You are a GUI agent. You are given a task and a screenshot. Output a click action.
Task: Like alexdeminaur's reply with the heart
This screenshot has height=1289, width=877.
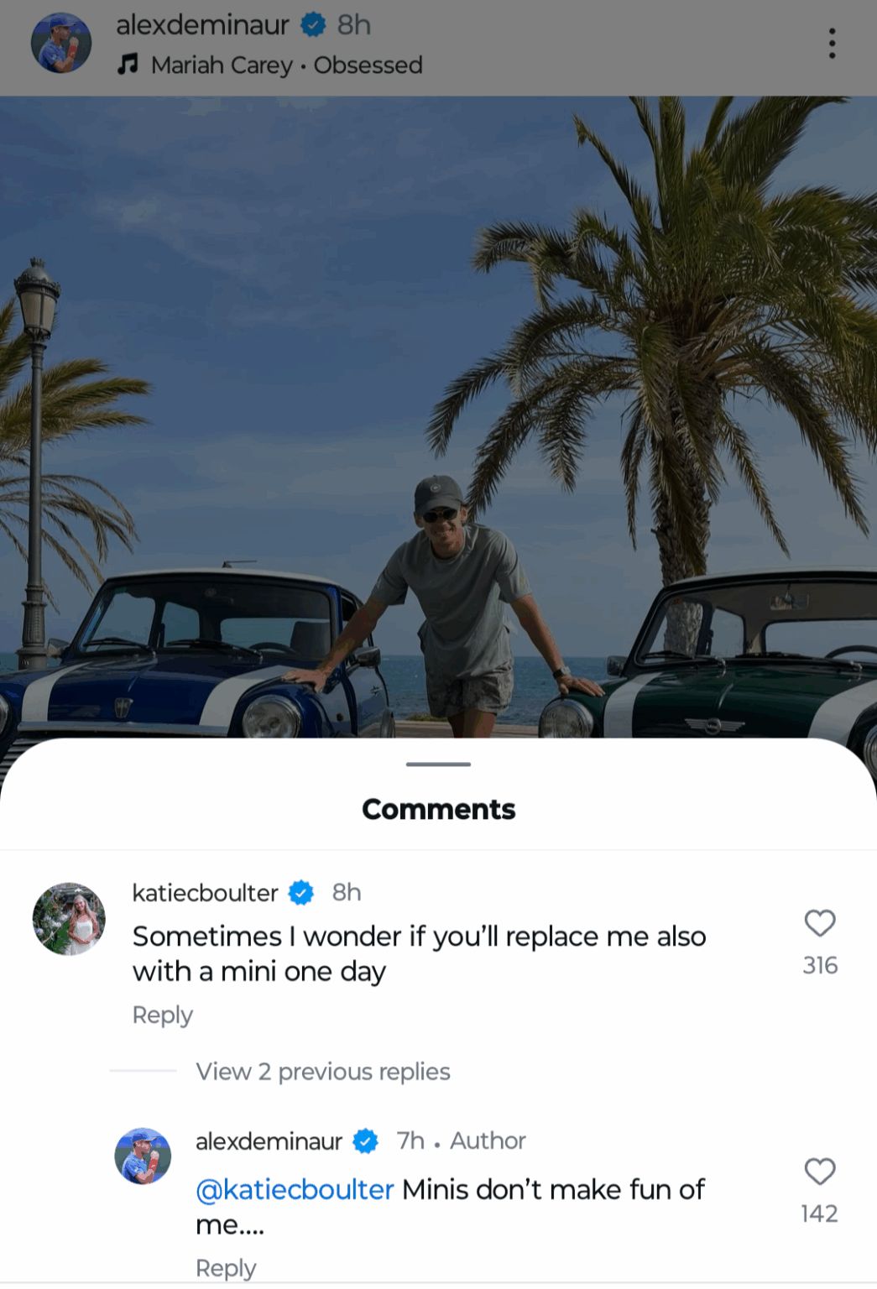820,1172
